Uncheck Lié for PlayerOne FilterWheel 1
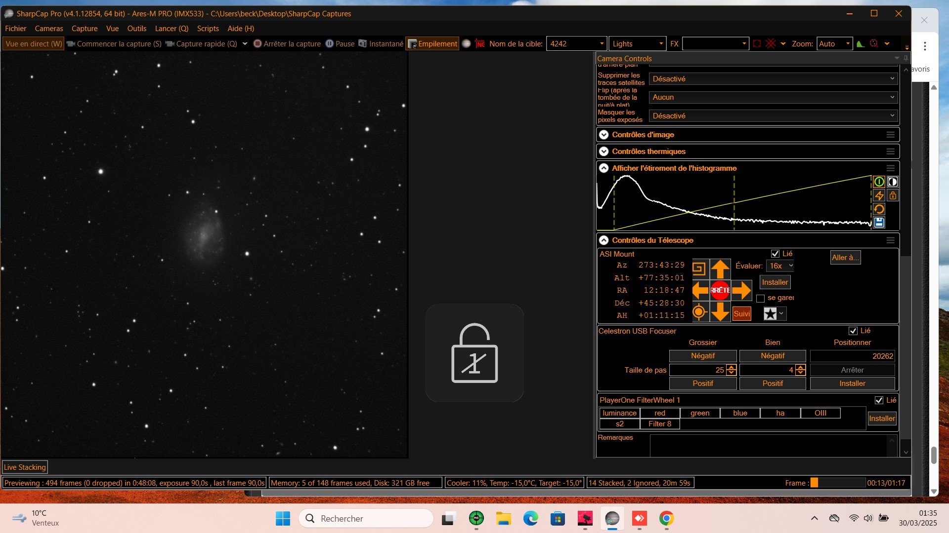Viewport: 949px width, 533px height. pos(879,401)
